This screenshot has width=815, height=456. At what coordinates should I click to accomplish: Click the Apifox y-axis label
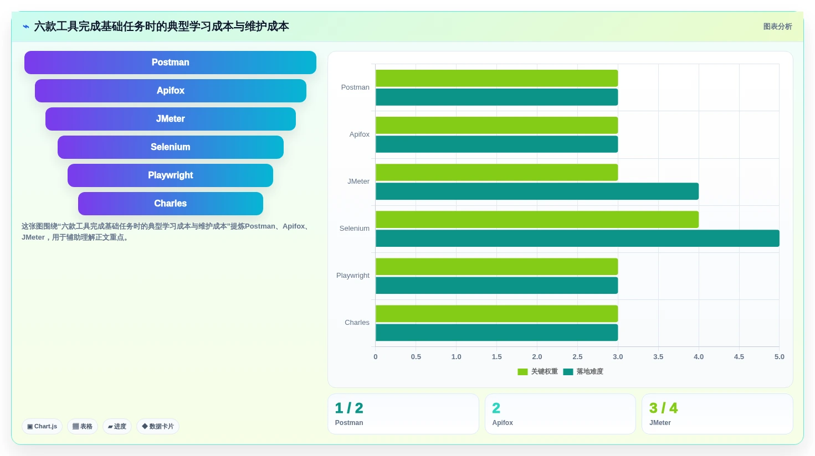tap(359, 134)
